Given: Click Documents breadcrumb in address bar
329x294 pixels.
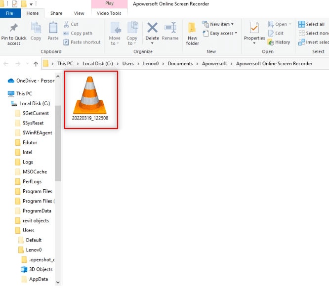Looking at the screenshot, I should [180, 64].
